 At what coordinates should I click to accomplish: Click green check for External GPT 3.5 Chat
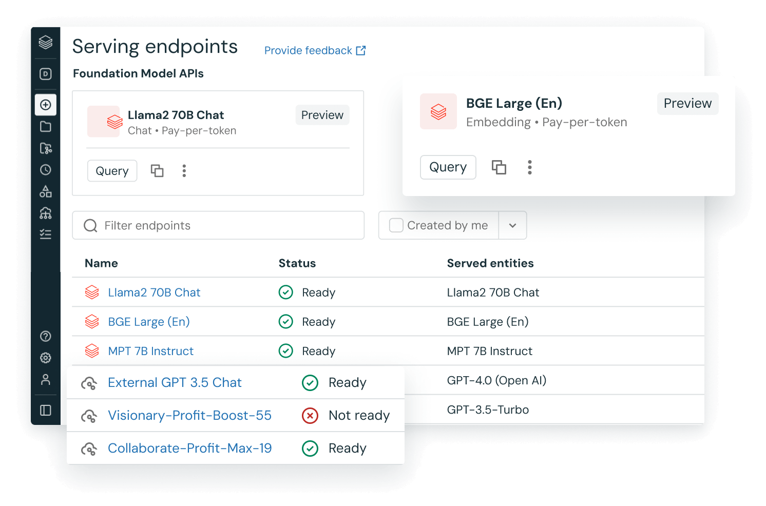pos(310,382)
